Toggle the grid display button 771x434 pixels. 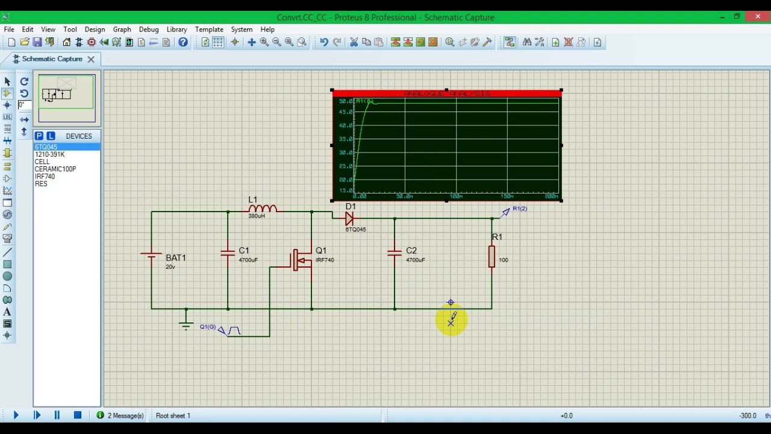click(x=218, y=42)
